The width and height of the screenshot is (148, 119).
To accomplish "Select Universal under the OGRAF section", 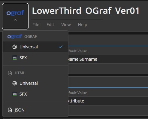I will point(35,47).
